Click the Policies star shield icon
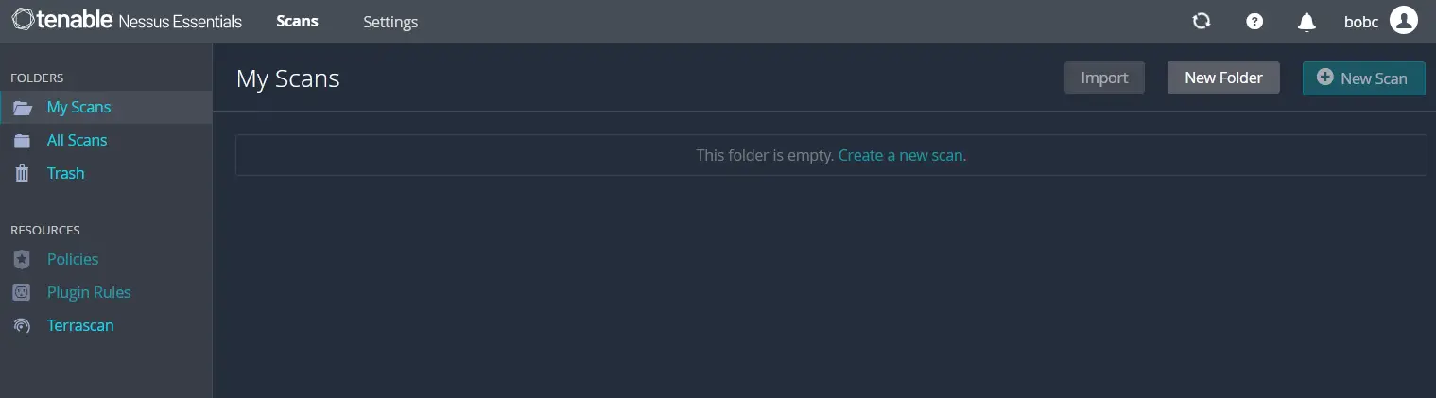This screenshot has height=398, width=1436. pos(22,259)
